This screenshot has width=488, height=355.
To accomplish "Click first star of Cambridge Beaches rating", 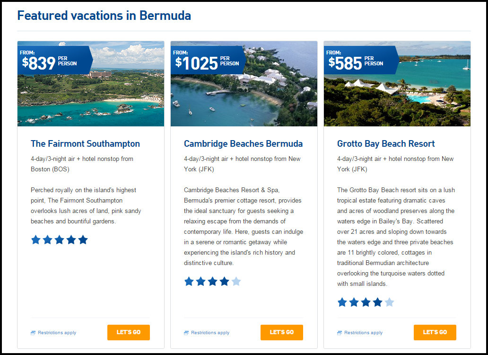I will [x=189, y=282].
